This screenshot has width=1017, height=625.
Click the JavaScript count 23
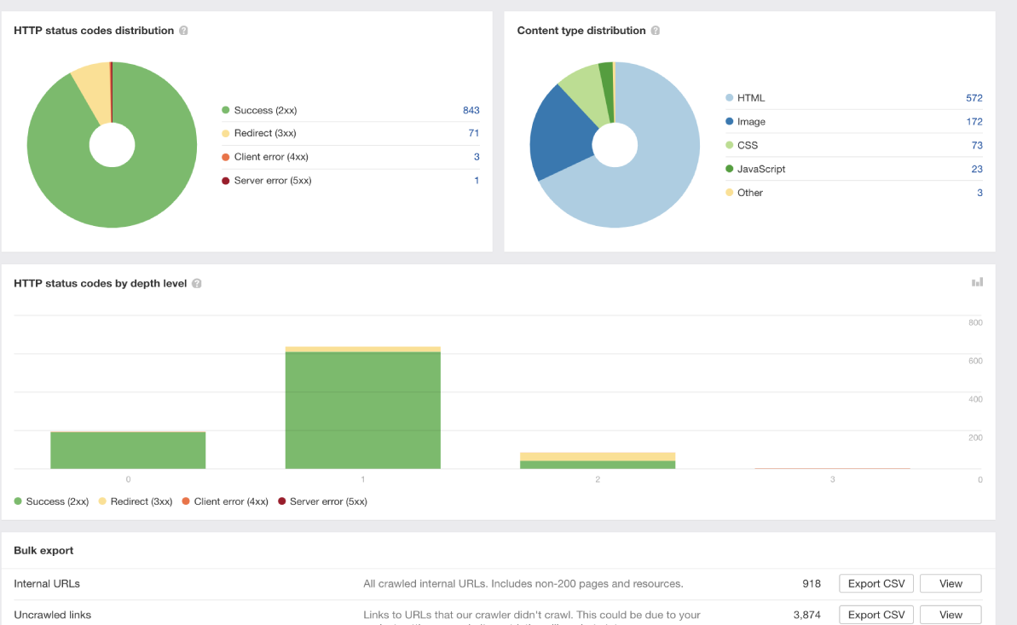pyautogui.click(x=977, y=170)
